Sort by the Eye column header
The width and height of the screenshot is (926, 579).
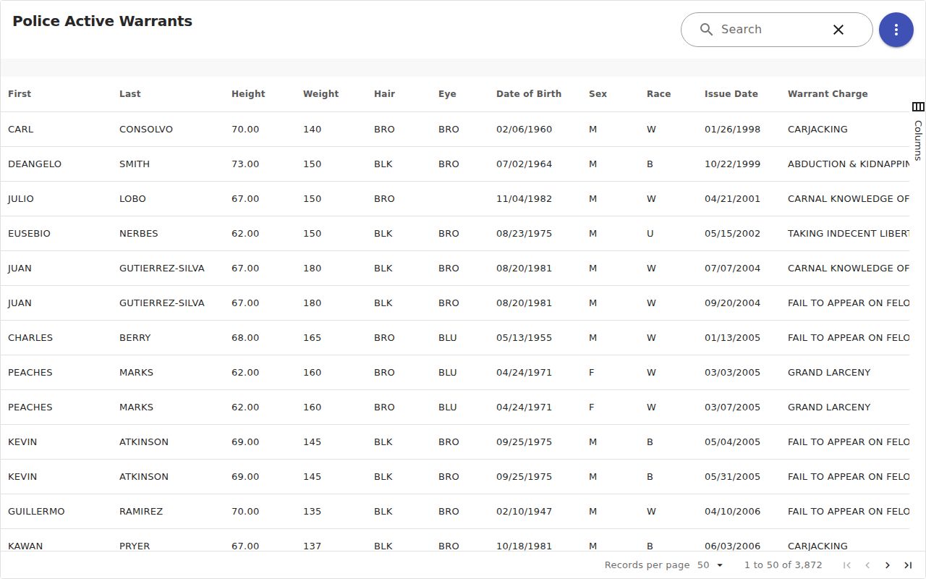click(447, 94)
